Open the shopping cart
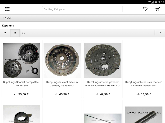Screen dimensions: 165x123 (158, 9)
